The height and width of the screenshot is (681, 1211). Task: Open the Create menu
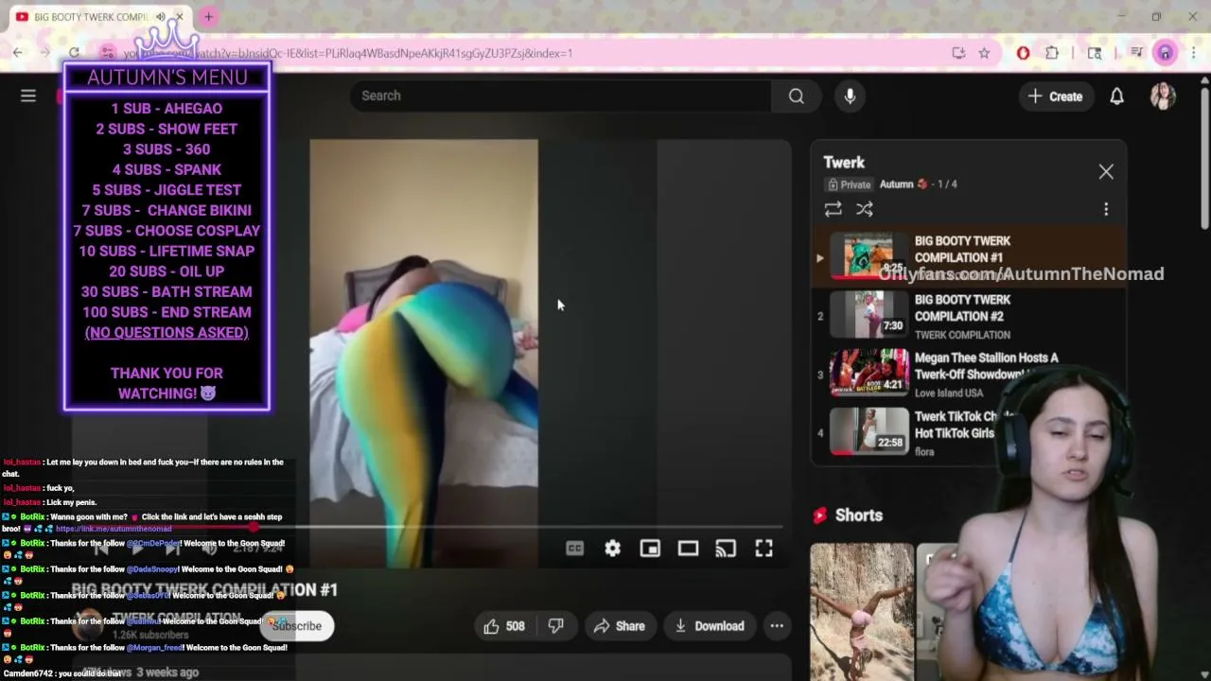[1055, 96]
